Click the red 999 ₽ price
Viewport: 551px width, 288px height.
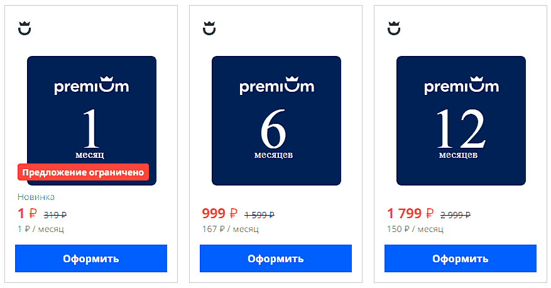pos(219,214)
